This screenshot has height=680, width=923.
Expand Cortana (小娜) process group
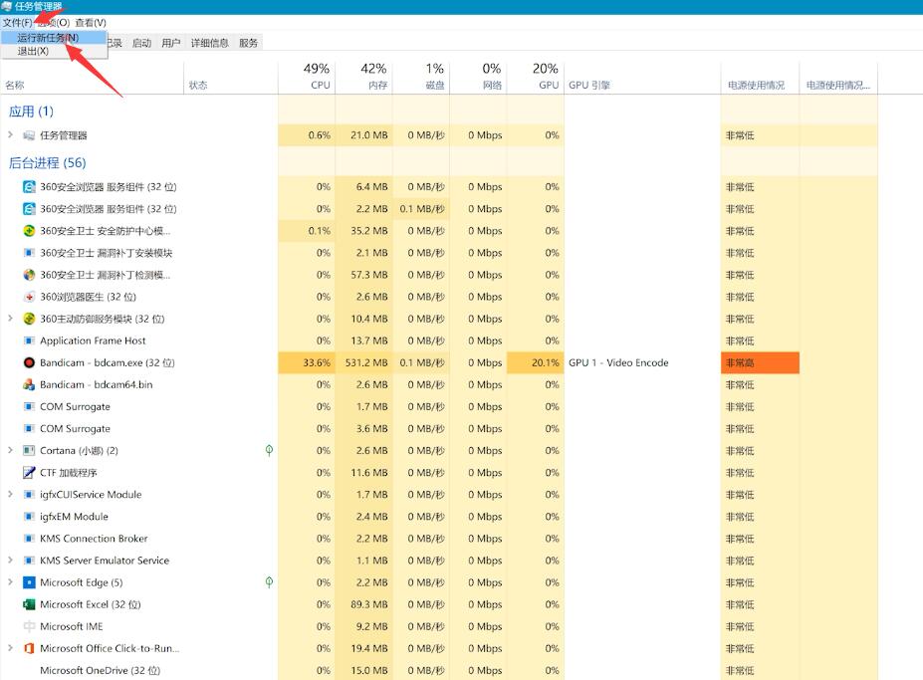(x=10, y=450)
